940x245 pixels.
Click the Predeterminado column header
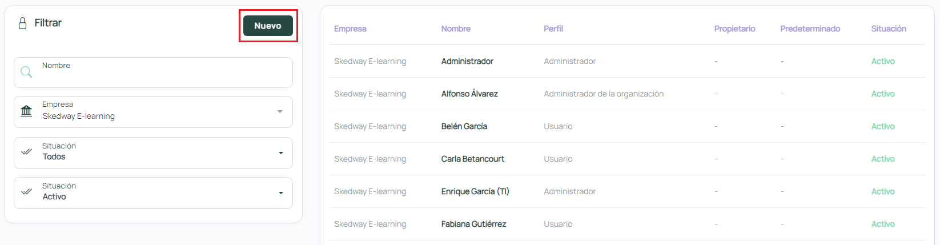pyautogui.click(x=810, y=29)
